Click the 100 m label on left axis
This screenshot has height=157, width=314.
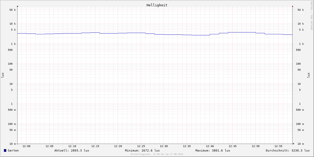coord(12,124)
